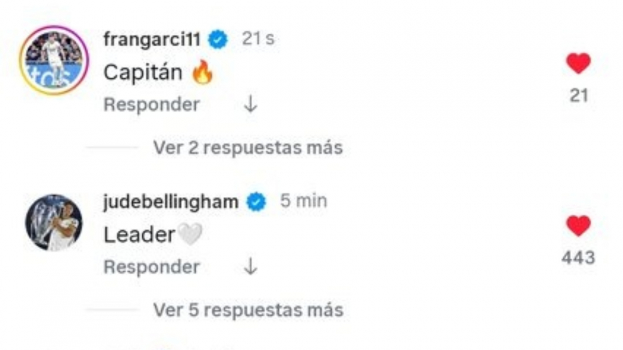The width and height of the screenshot is (623, 350).
Task: Reply to frangarci11 via Responder
Action: [152, 105]
